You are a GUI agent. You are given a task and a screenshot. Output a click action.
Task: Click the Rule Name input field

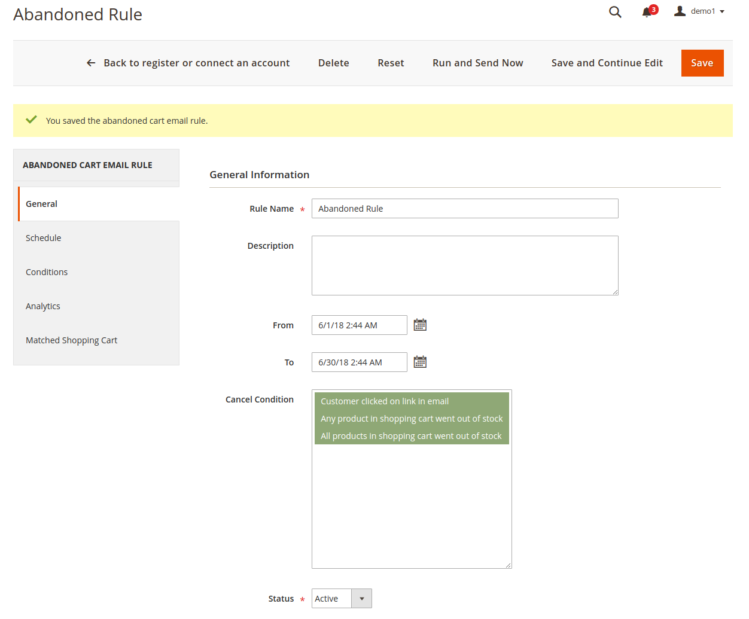click(464, 209)
